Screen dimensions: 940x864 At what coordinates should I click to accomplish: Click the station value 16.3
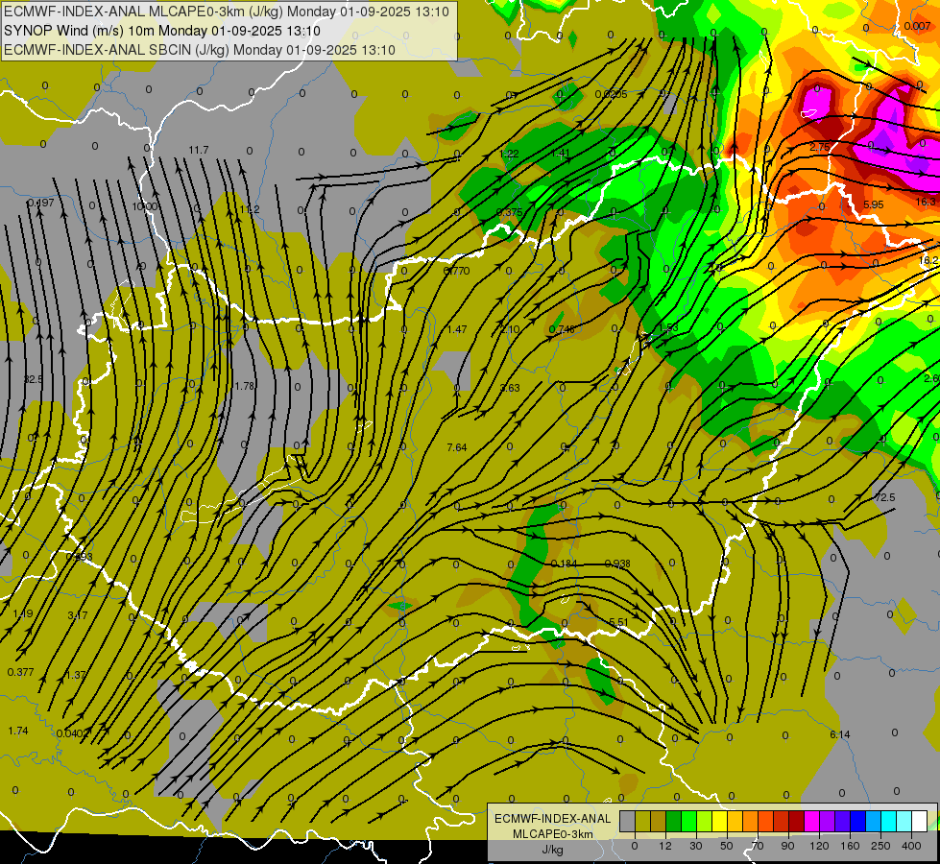(x=926, y=202)
